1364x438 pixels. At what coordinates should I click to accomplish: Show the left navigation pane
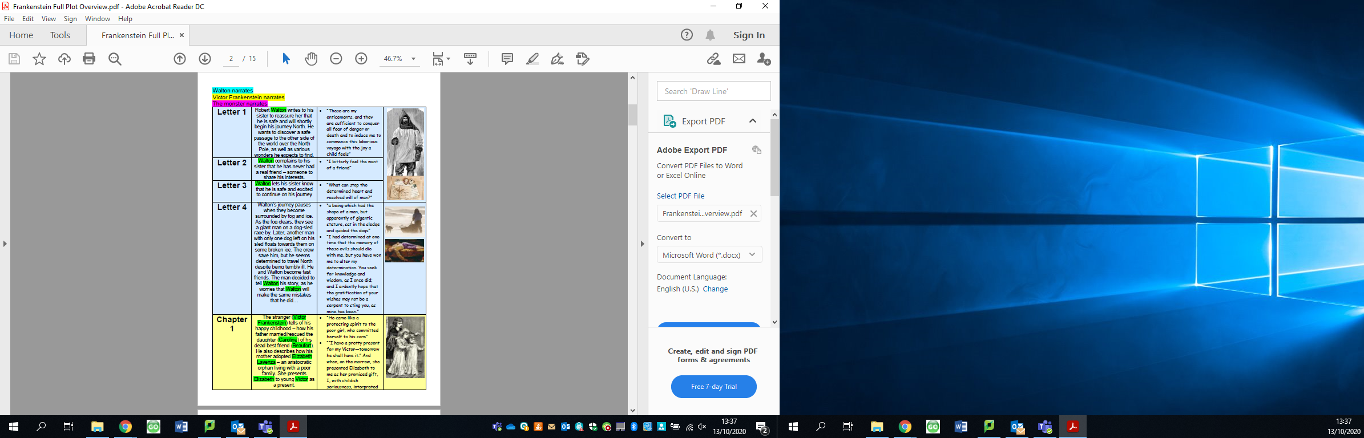click(5, 244)
